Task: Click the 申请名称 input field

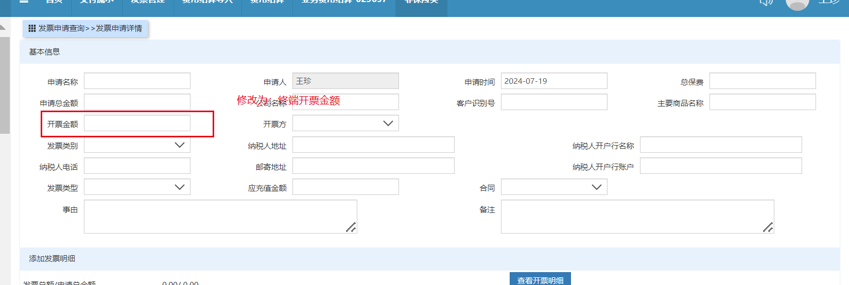Action: 137,81
